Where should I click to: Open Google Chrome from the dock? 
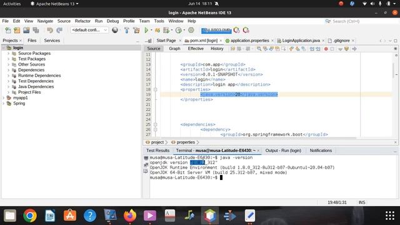30,216
